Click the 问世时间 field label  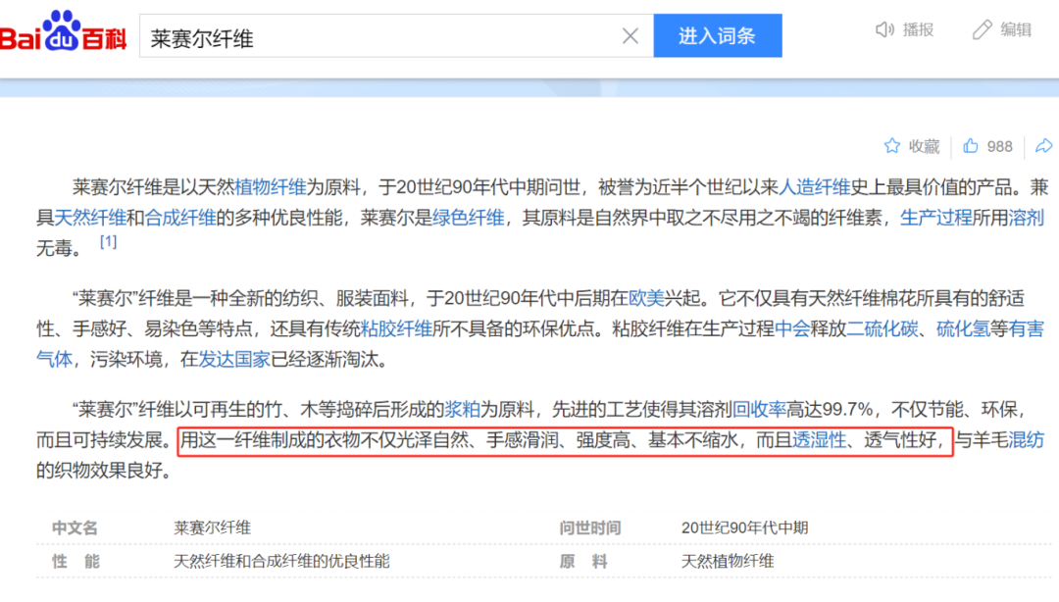[x=589, y=527]
